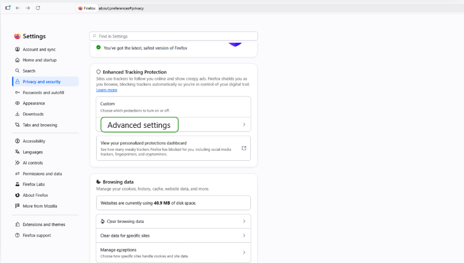Image resolution: width=464 pixels, height=263 pixels.
Task: Click the Downloads arrow icon
Action: coord(17,114)
